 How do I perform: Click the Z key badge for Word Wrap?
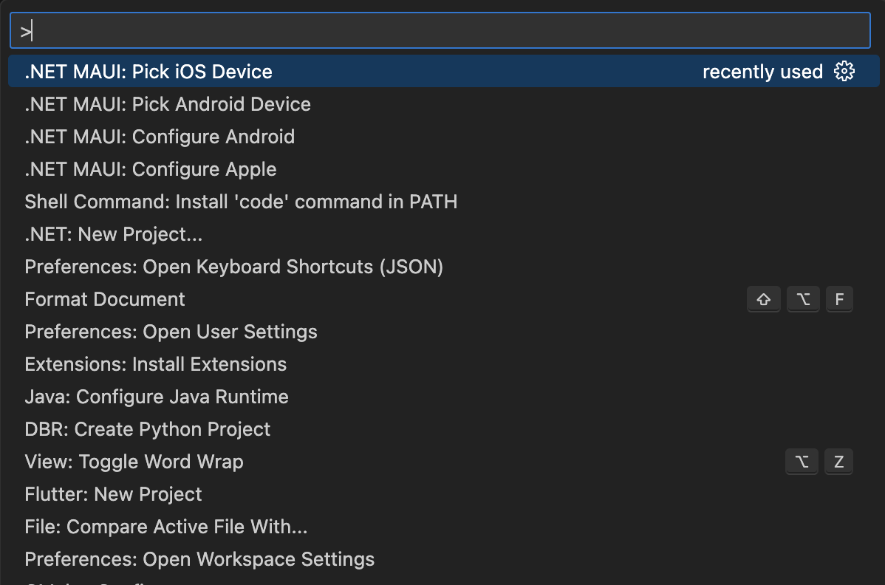point(839,462)
